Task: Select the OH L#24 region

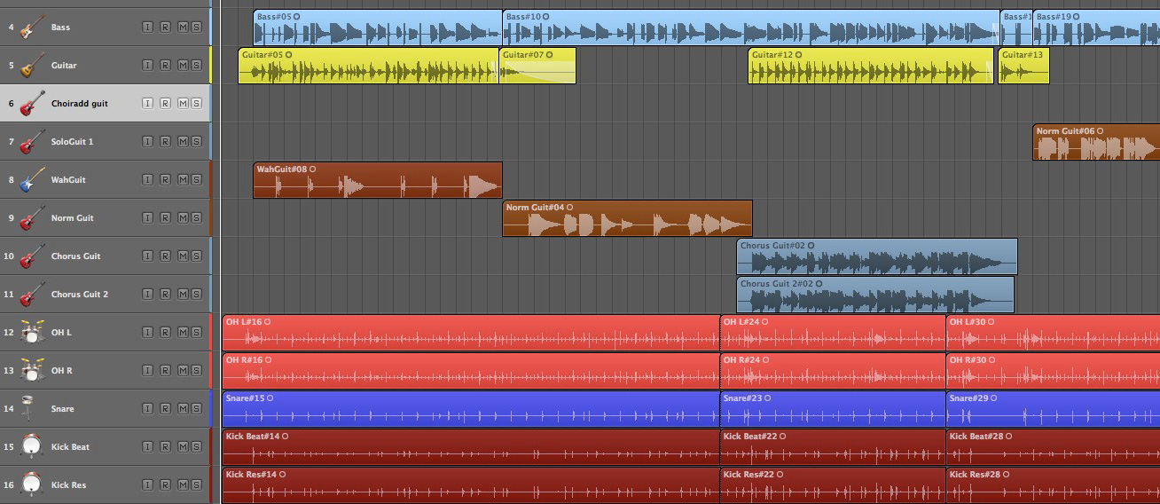Action: [833, 333]
